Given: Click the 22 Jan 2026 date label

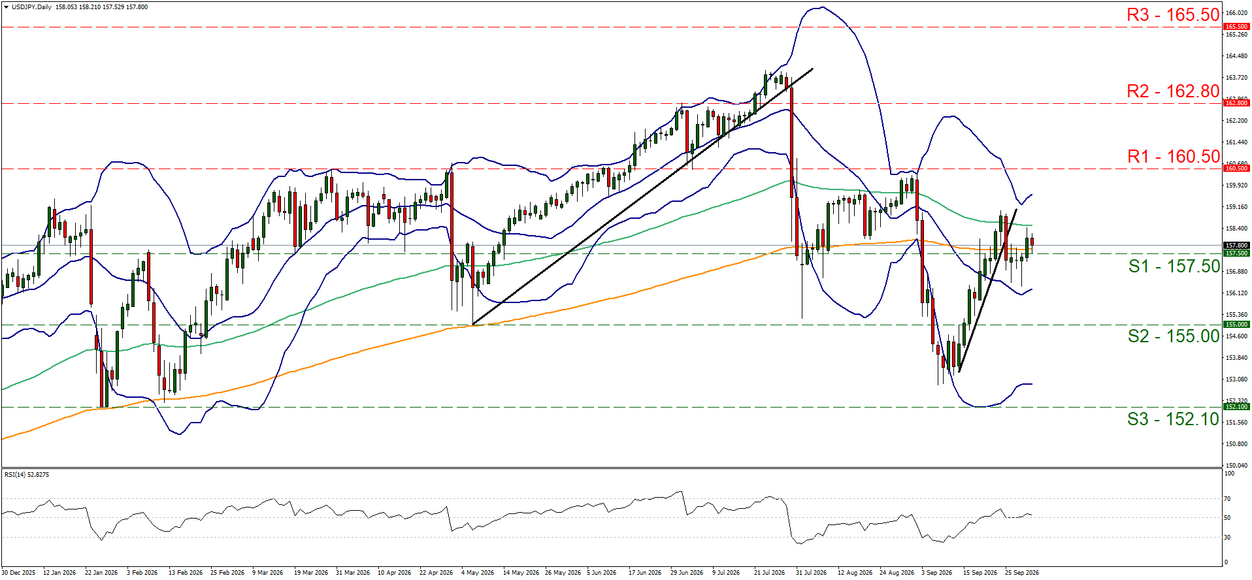Looking at the screenshot, I should point(101,573).
